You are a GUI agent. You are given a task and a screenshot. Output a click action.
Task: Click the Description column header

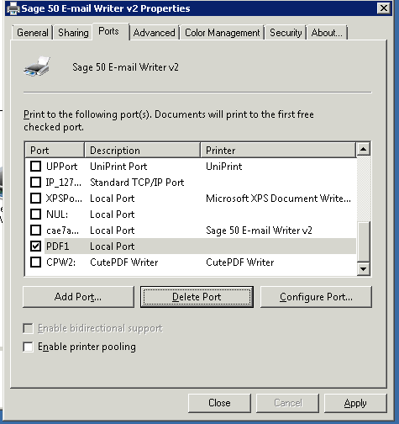[x=143, y=151]
